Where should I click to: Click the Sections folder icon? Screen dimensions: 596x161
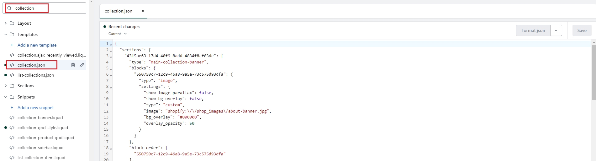click(x=12, y=86)
